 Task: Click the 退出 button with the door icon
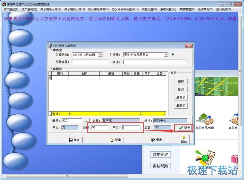[157, 140]
